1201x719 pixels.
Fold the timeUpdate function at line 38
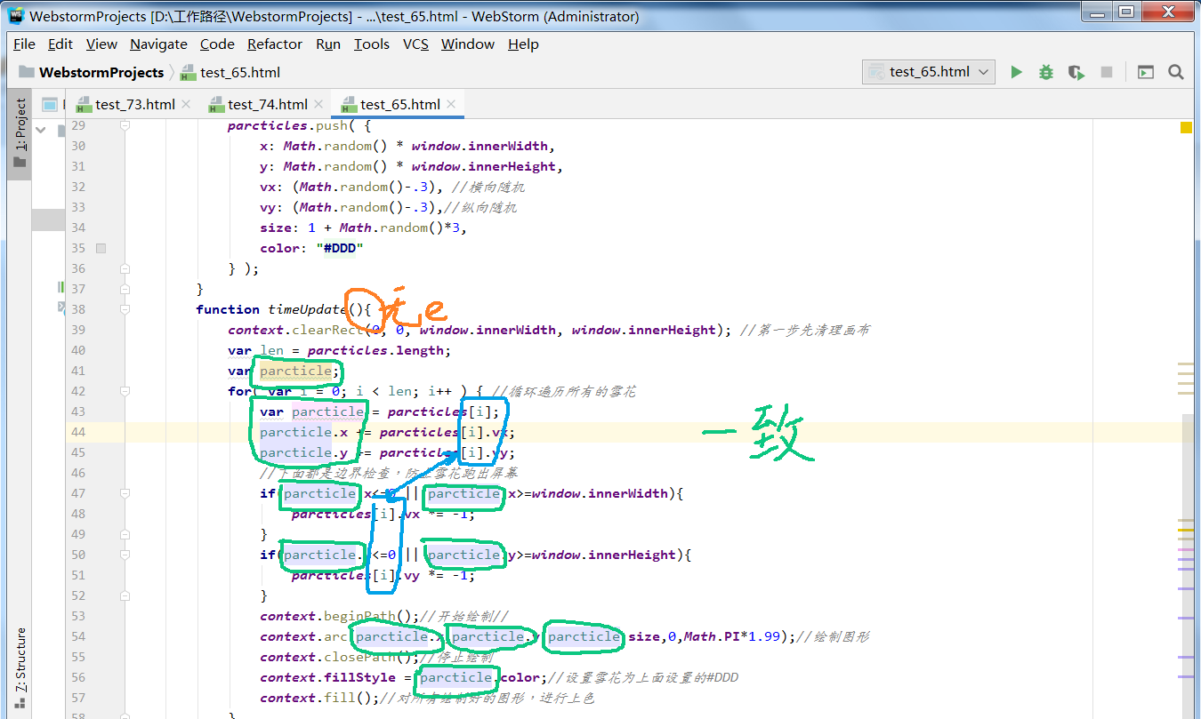tap(125, 309)
